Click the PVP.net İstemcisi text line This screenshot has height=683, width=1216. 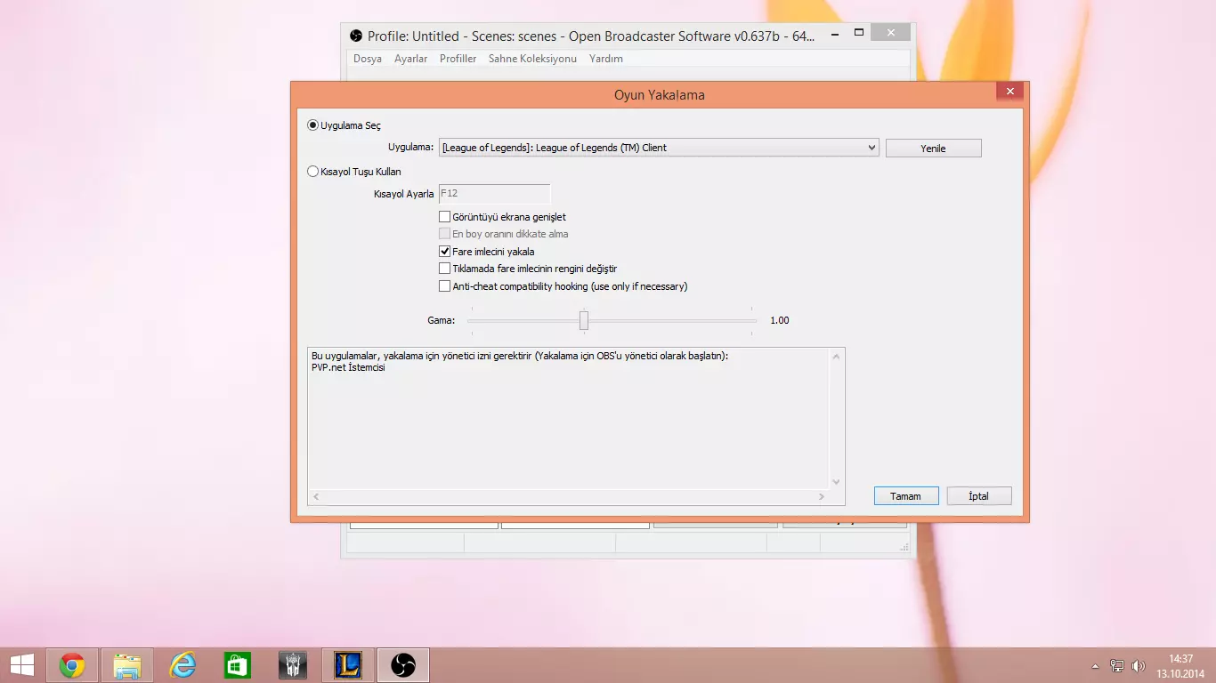coord(348,367)
